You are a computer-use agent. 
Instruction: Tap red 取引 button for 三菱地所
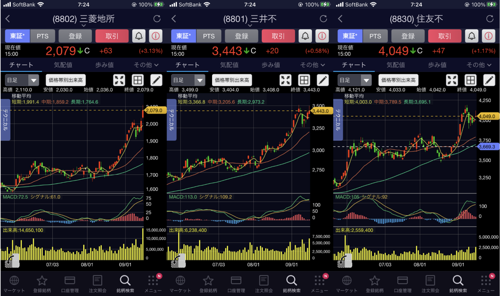tap(112, 36)
